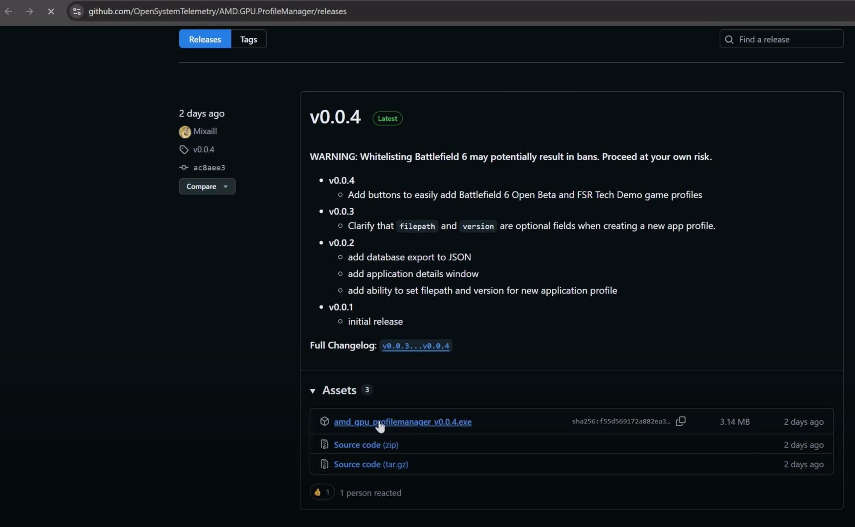The height and width of the screenshot is (527, 855).
Task: Toggle the thumbs-up reaction
Action: point(322,492)
